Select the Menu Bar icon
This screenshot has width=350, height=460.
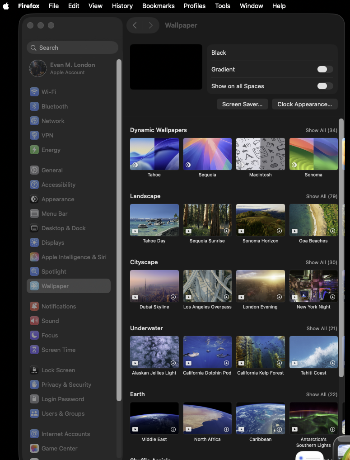tap(34, 213)
